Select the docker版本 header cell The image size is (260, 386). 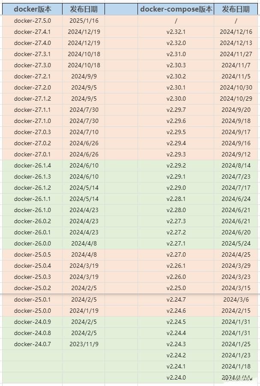[32, 9]
